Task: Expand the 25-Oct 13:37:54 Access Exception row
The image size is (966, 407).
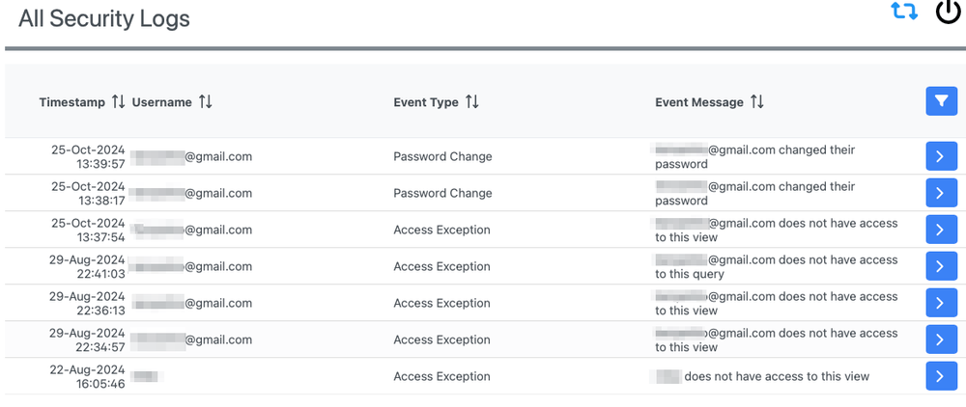Action: pyautogui.click(x=941, y=230)
